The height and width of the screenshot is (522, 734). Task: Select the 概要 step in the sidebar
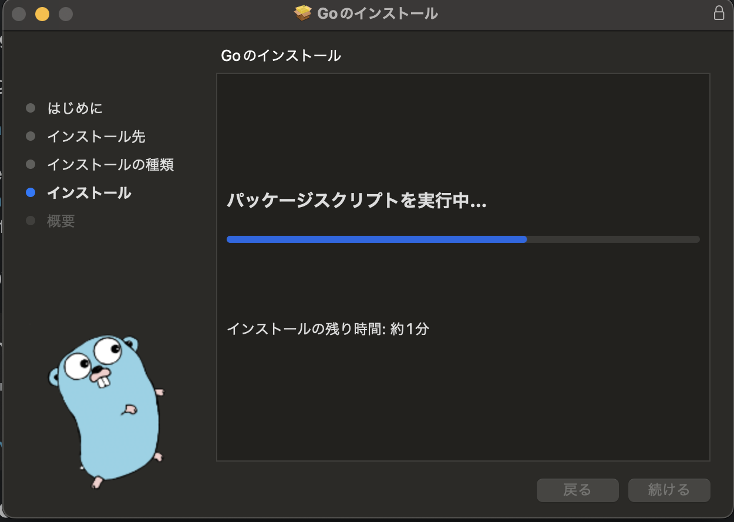pos(60,221)
